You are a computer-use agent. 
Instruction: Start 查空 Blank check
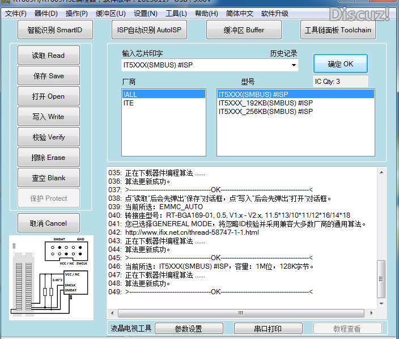[48, 178]
